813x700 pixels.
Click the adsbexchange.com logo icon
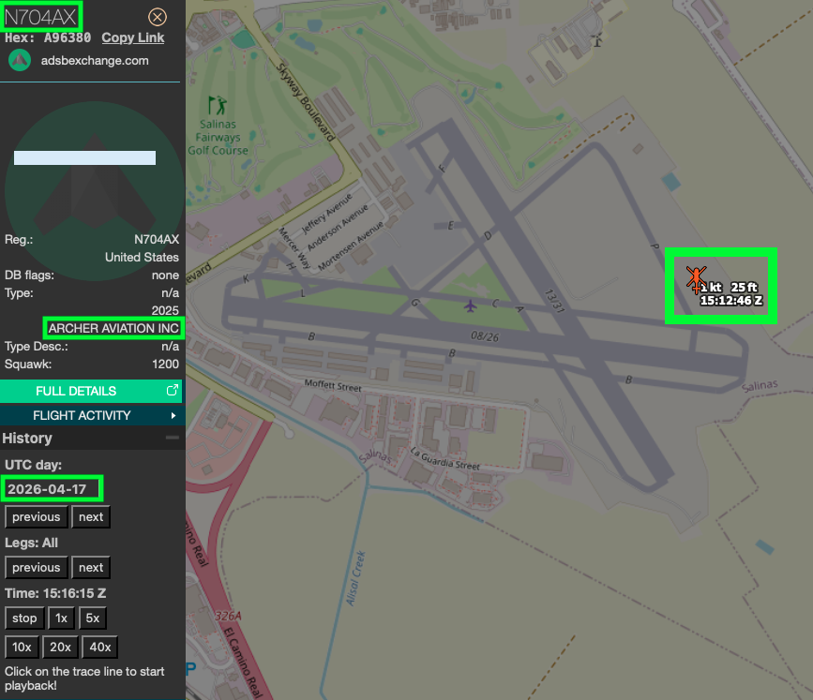[20, 61]
